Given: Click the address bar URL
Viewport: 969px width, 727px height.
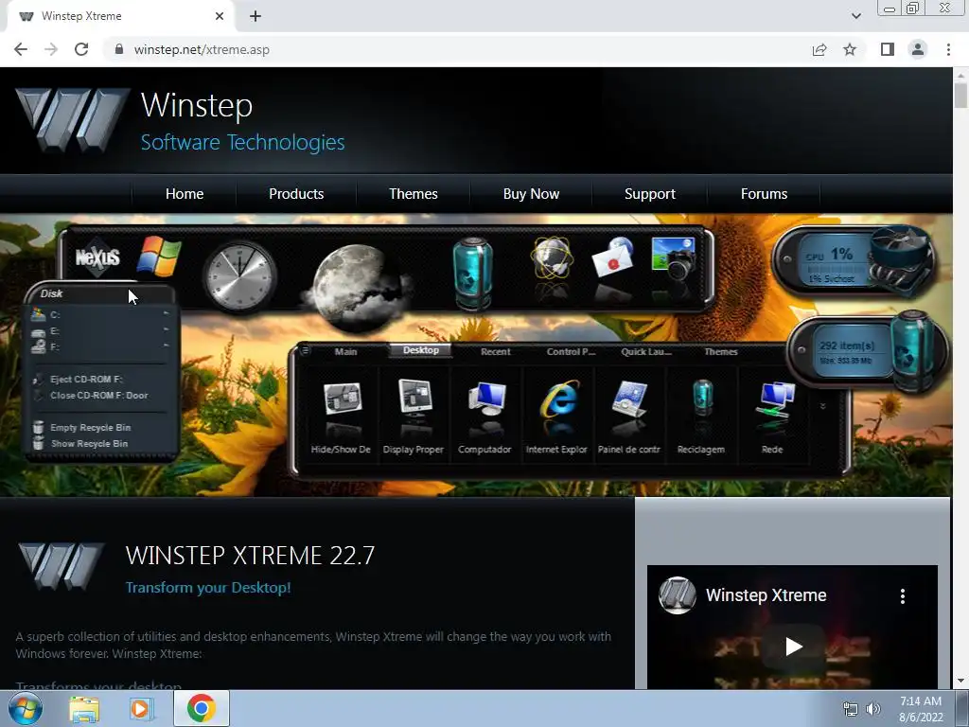Looking at the screenshot, I should tap(202, 49).
